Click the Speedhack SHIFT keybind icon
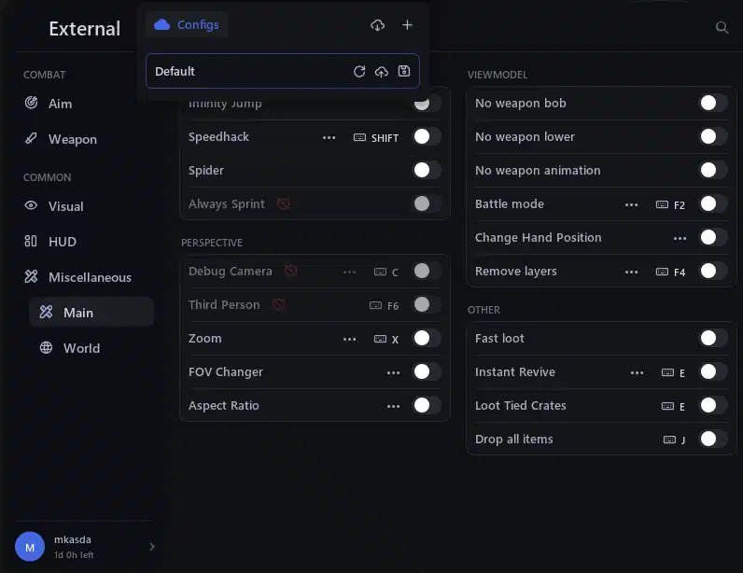 pos(360,137)
